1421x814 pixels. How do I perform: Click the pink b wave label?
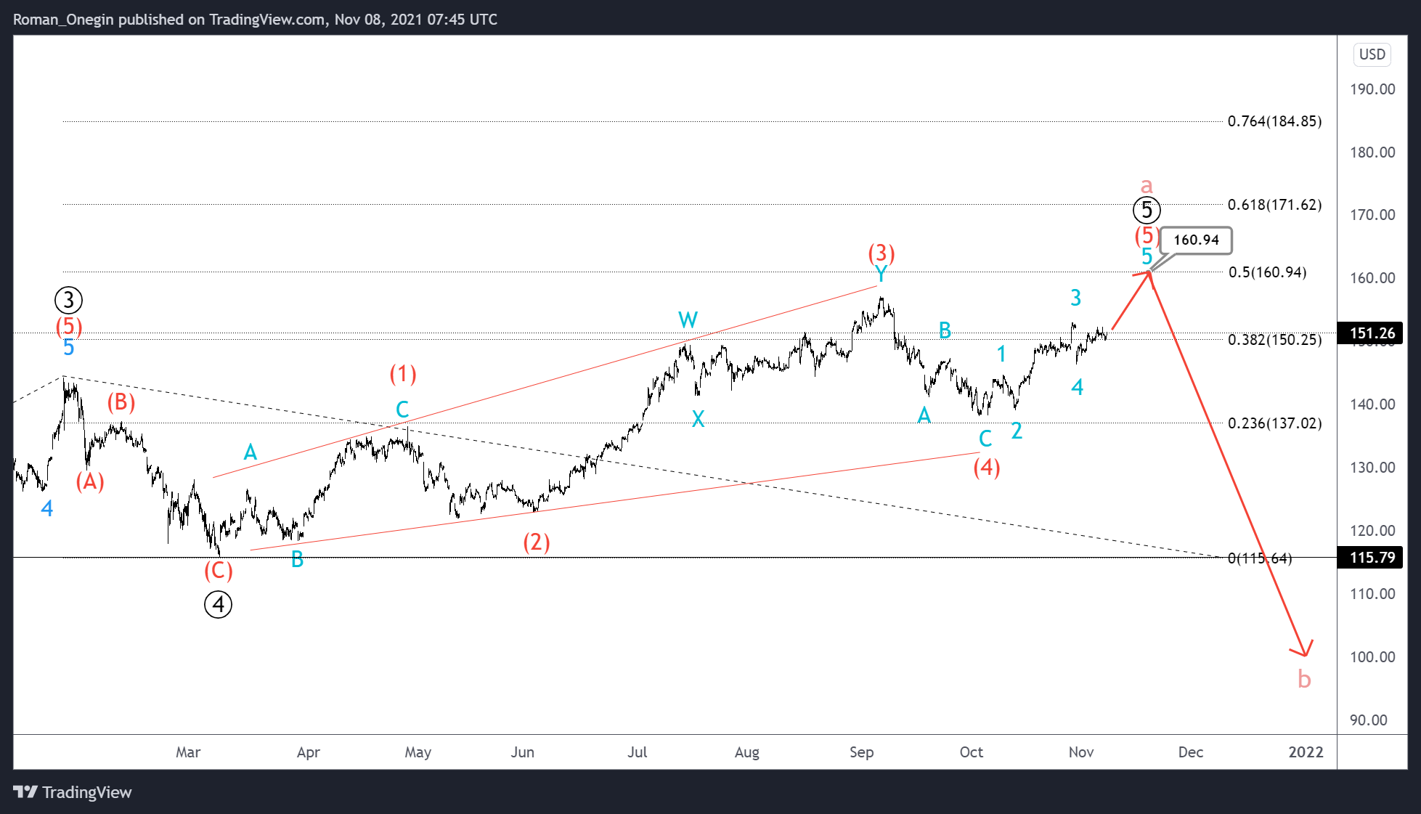coord(1304,680)
